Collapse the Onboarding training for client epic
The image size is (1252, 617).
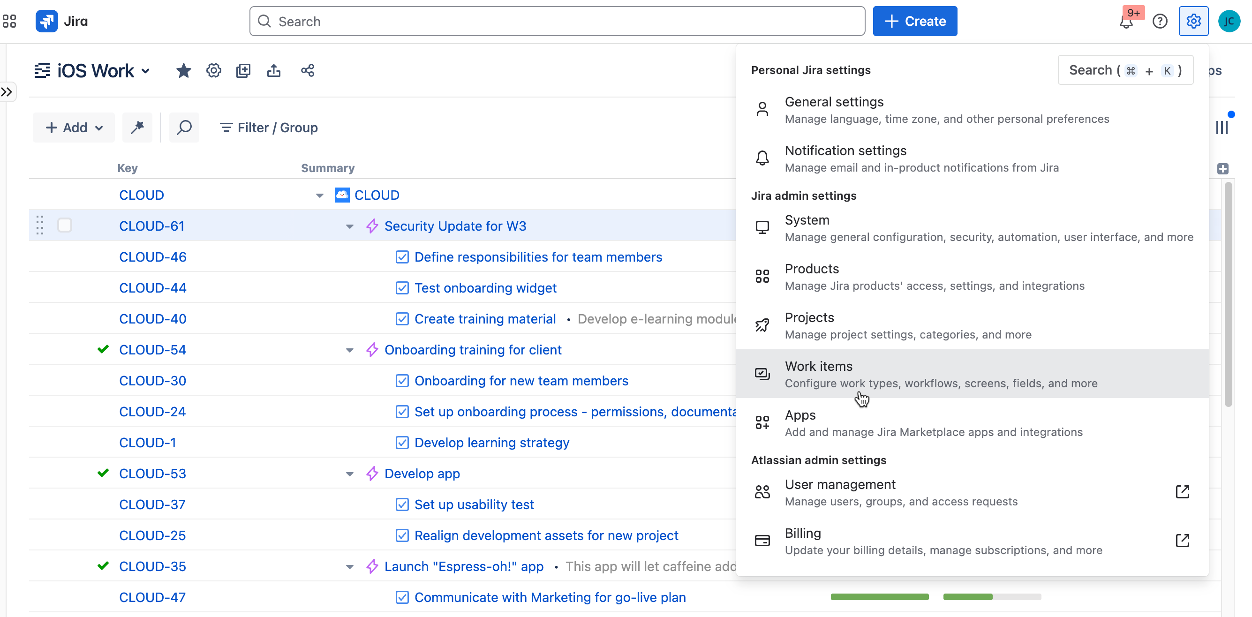[x=349, y=350]
